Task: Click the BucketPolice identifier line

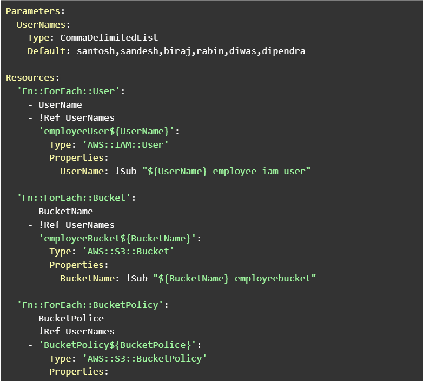Action: tap(71, 318)
